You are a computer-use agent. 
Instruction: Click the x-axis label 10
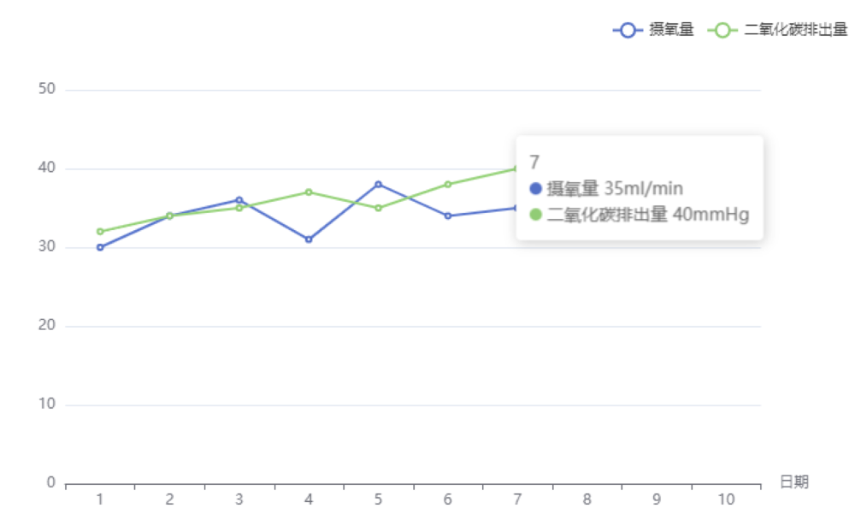pos(726,499)
